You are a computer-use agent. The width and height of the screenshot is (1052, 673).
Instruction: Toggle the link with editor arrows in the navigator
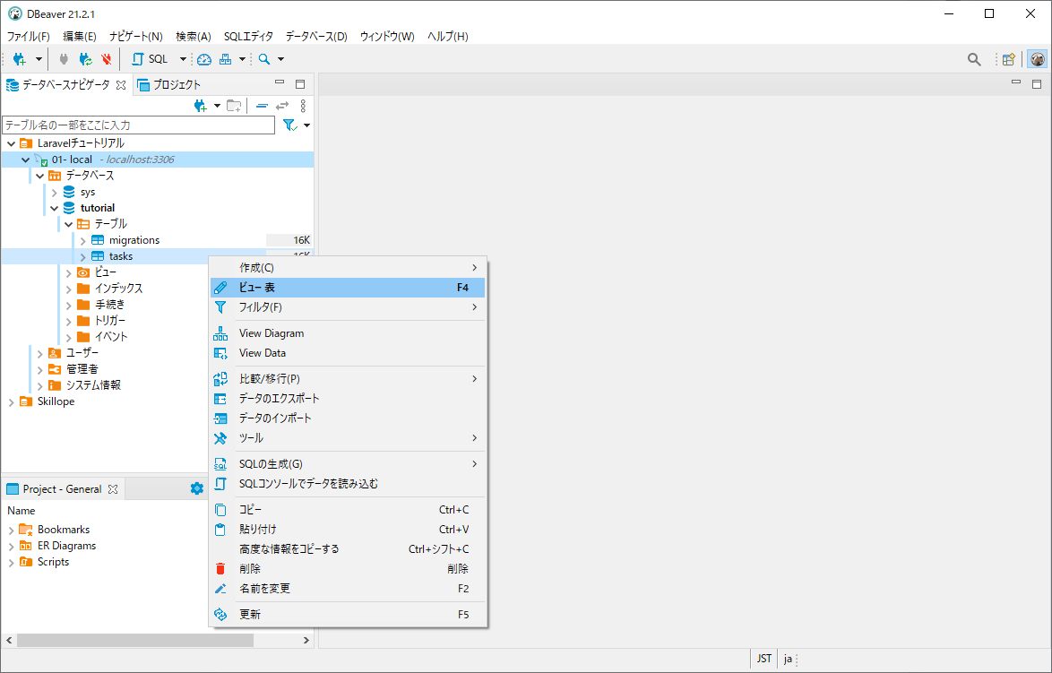(282, 106)
